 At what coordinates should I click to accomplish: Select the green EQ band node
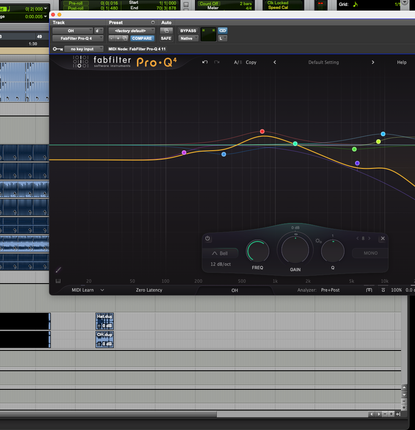(354, 149)
